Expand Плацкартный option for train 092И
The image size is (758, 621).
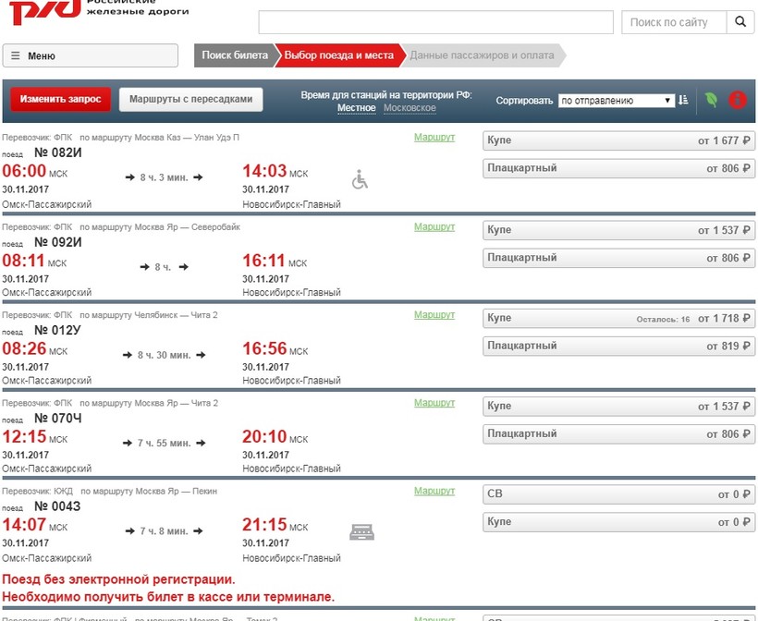coord(618,258)
